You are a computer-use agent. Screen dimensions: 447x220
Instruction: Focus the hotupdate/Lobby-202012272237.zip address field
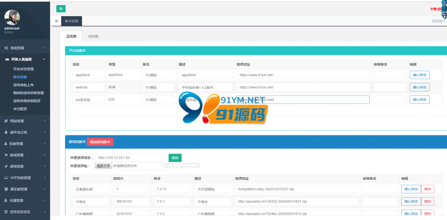(297, 189)
